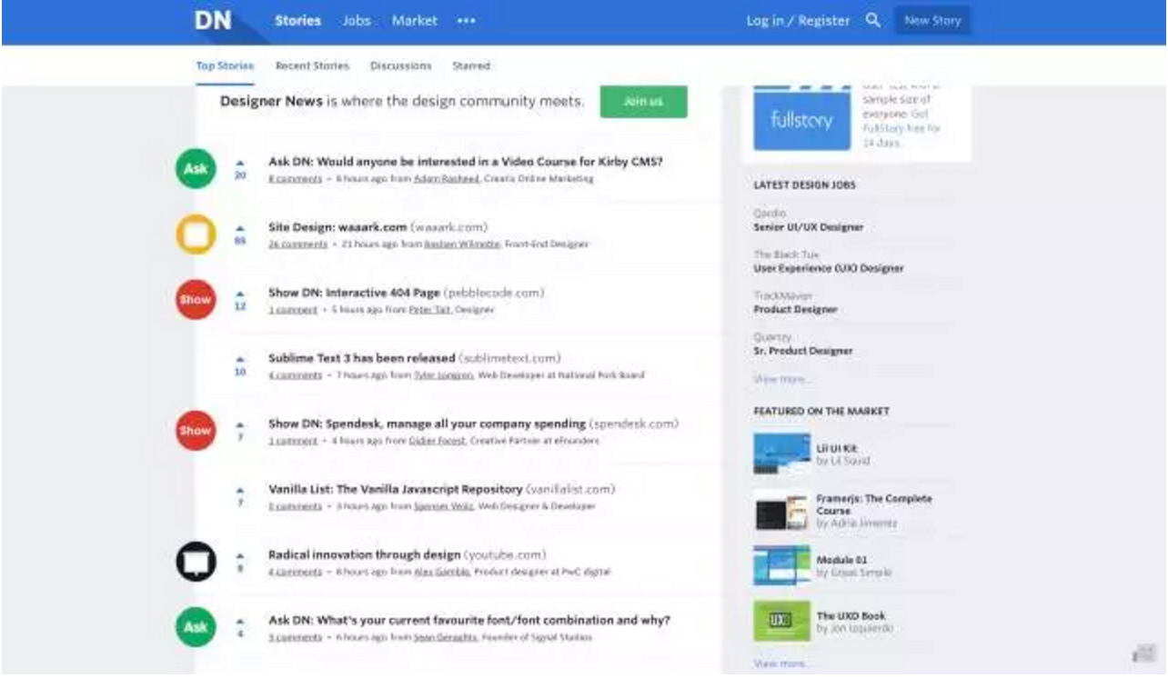The width and height of the screenshot is (1168, 678).
Task: Open the TrackMaven Product Designer job
Action: pos(796,309)
